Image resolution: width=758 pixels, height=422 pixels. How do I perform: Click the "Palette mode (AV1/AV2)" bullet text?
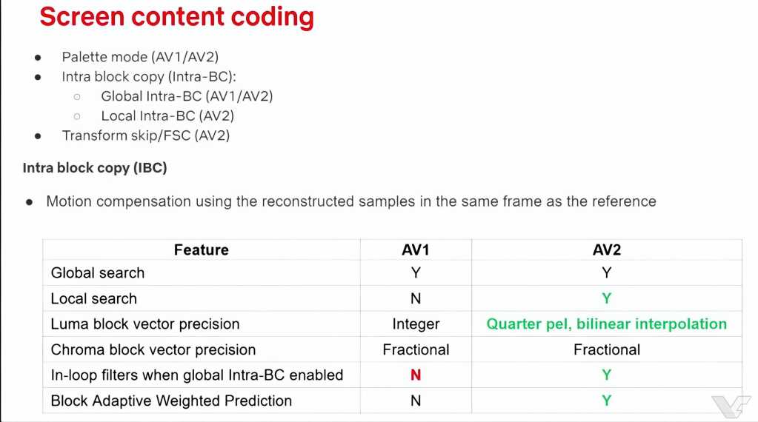click(x=140, y=57)
